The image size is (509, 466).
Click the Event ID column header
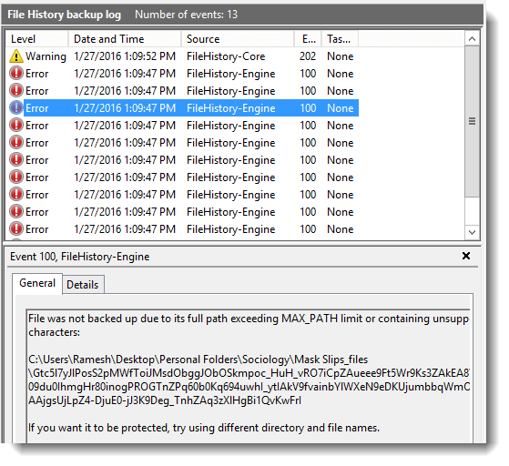coord(308,39)
